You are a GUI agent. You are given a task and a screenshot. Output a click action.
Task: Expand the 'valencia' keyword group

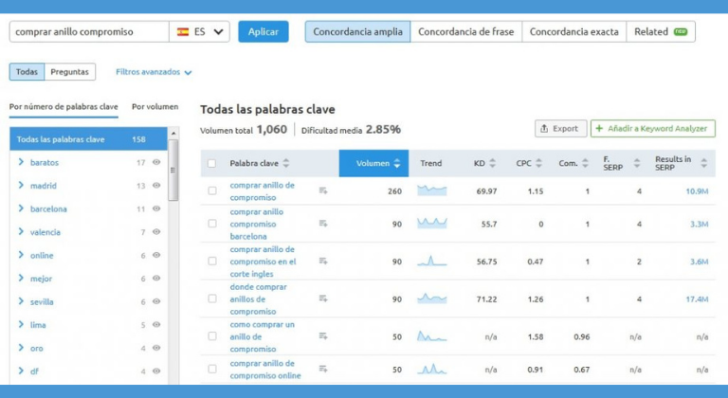pos(21,232)
